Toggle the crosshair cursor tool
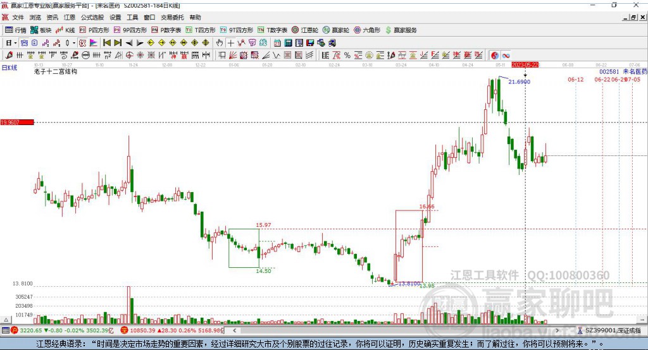648x350 pixels. click(230, 43)
